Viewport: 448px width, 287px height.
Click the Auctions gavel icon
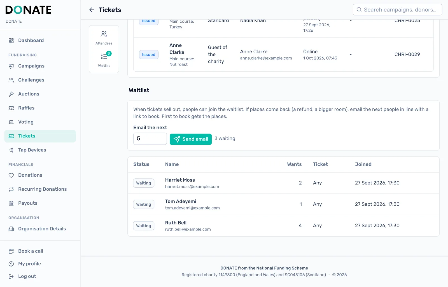(x=11, y=94)
